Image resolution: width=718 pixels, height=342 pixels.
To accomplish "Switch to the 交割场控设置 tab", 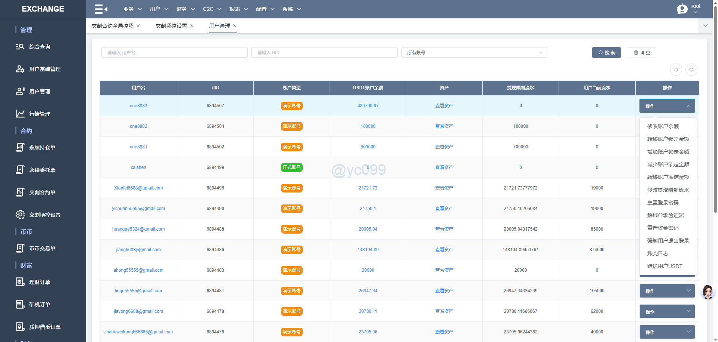I will [171, 26].
